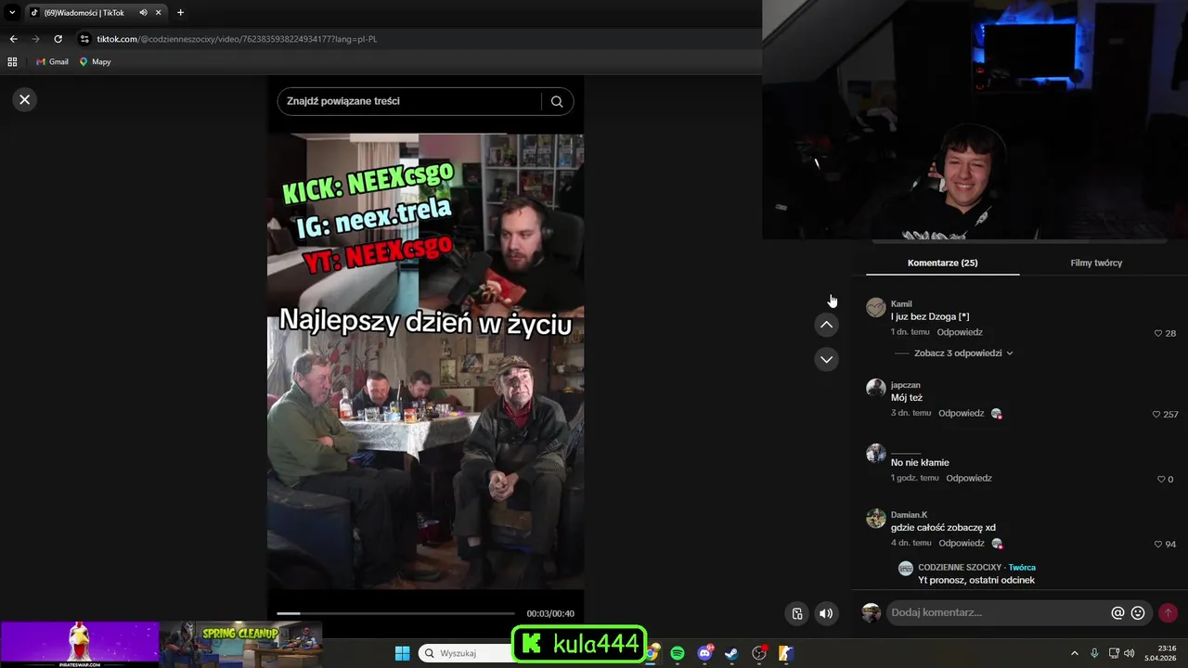
Task: Open CODZIENNE SZOCIXY creator profile name
Action: [x=960, y=567]
